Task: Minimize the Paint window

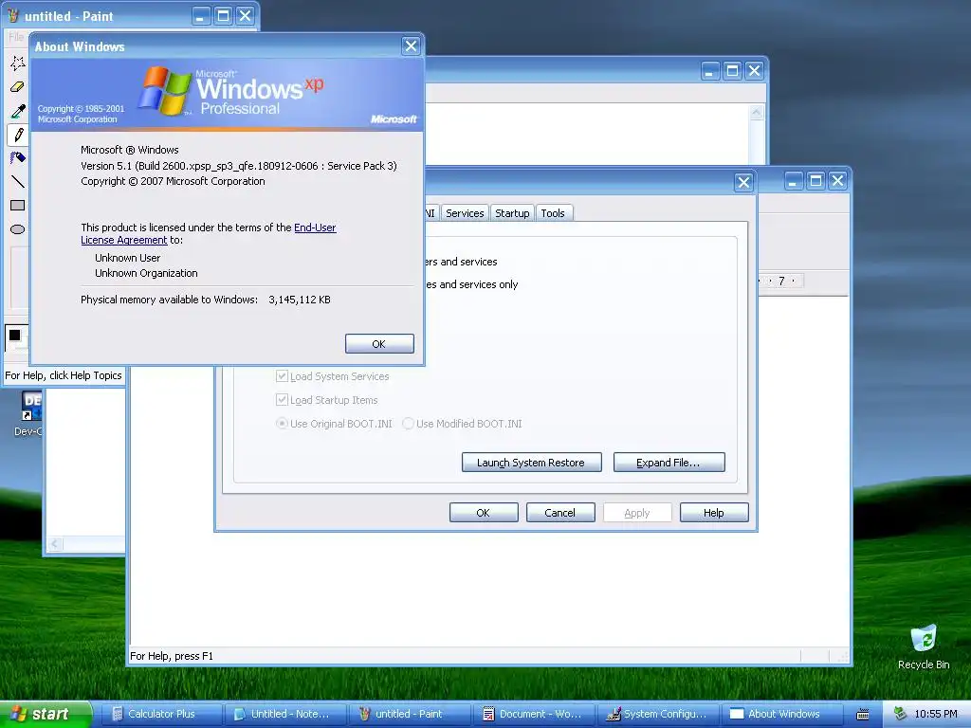Action: [199, 15]
